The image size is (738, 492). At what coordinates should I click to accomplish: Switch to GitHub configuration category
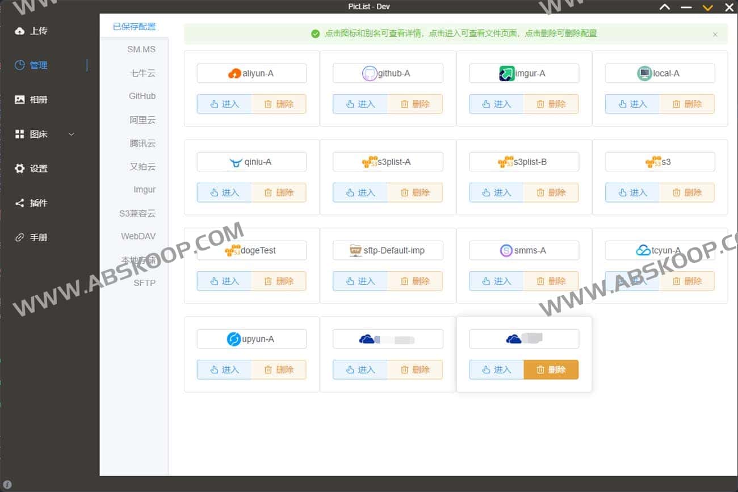[x=141, y=96]
